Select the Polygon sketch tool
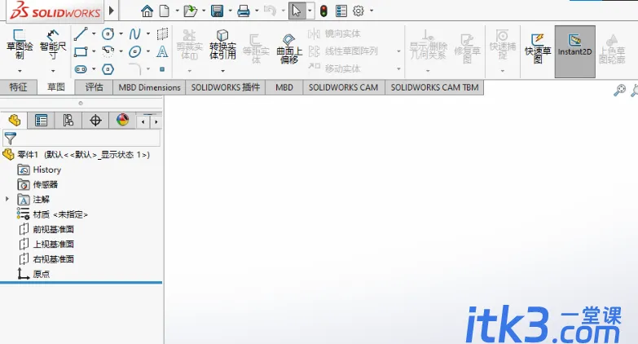This screenshot has width=638, height=344. [108, 69]
